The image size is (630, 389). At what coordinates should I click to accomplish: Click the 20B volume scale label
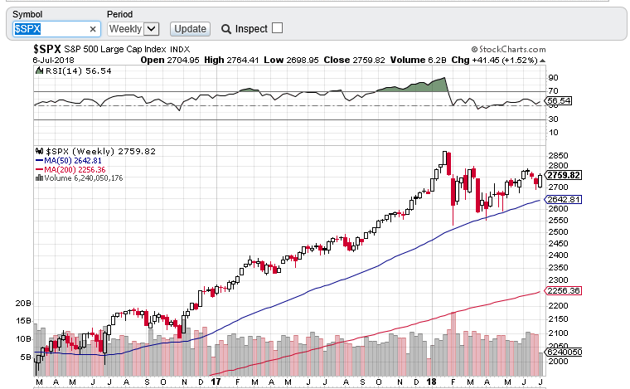tap(23, 304)
